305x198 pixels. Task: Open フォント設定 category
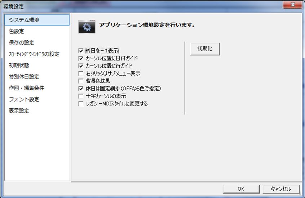tap(37, 99)
